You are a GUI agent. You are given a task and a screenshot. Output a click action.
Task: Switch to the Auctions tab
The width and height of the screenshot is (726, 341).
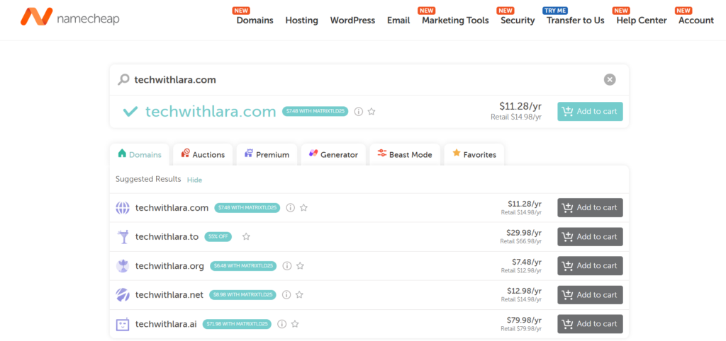(x=203, y=154)
